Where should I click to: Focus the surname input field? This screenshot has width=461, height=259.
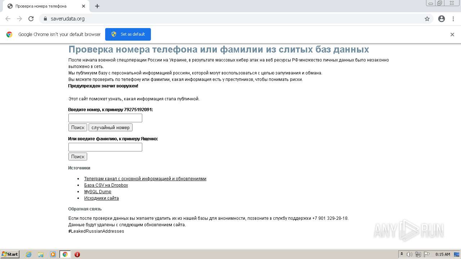point(105,147)
